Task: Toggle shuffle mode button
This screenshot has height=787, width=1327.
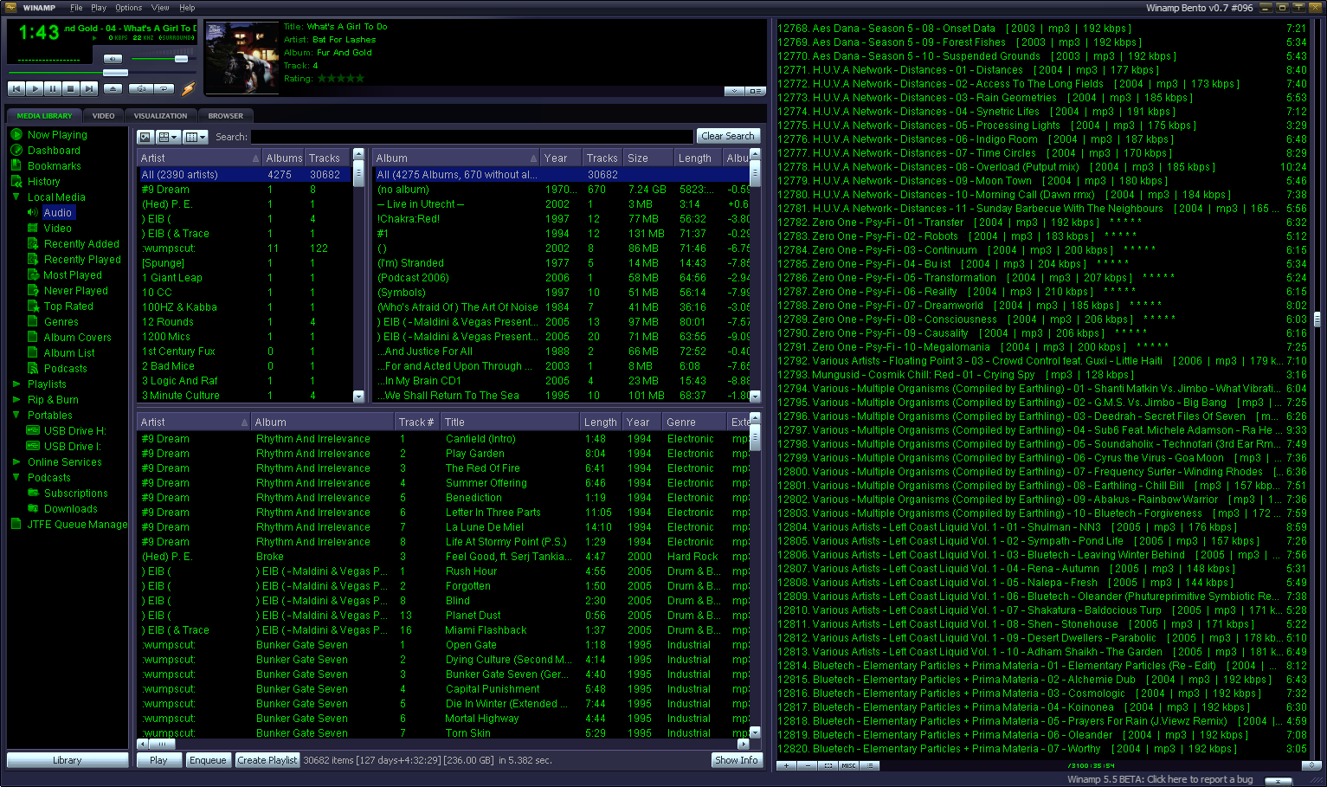Action: coord(140,88)
